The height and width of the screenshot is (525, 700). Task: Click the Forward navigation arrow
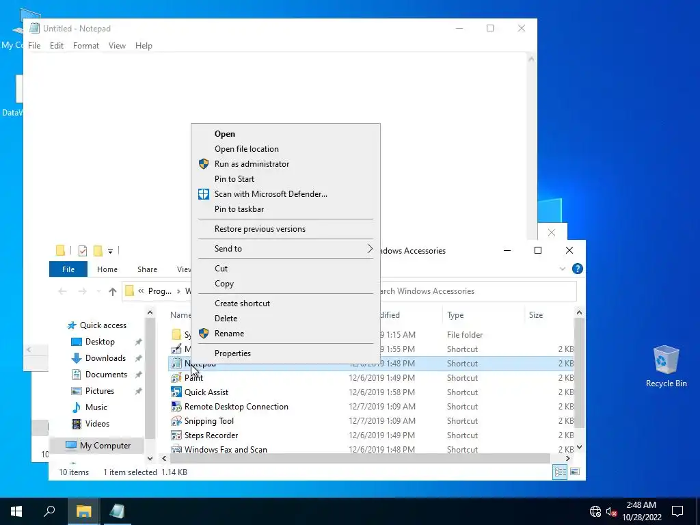coord(83,291)
